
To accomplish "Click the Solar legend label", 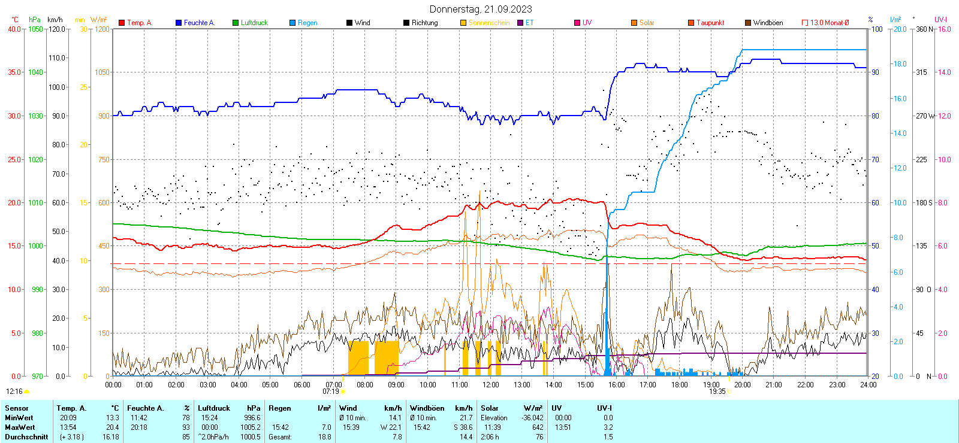I will (647, 23).
